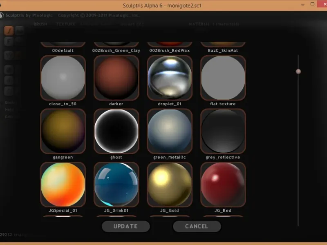Pick the JG_Gold material sphere
327x245 pixels.
[170, 185]
